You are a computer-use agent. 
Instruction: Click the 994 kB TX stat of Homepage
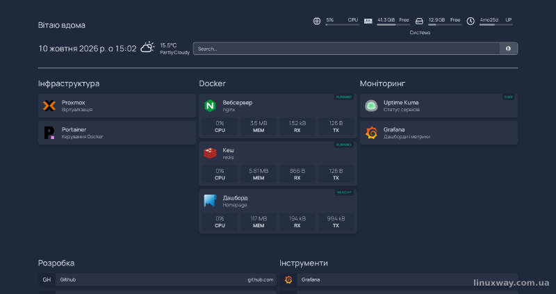[336, 222]
